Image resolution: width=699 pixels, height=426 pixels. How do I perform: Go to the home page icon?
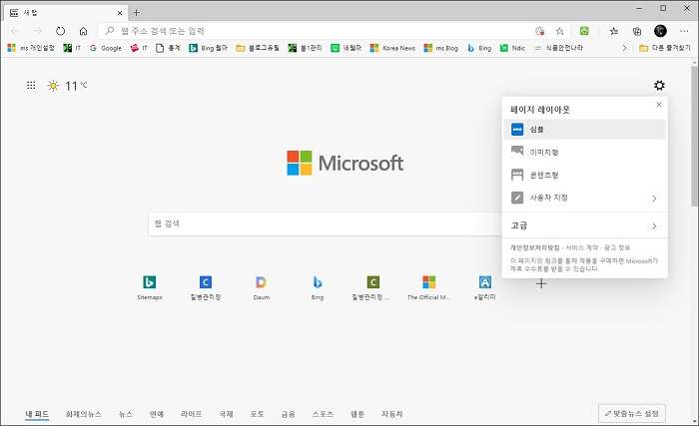pos(83,31)
